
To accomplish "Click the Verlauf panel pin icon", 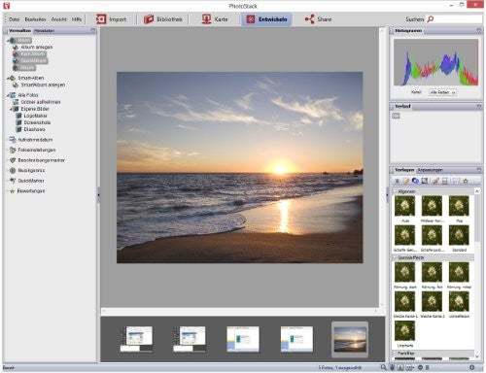I will click(x=479, y=106).
